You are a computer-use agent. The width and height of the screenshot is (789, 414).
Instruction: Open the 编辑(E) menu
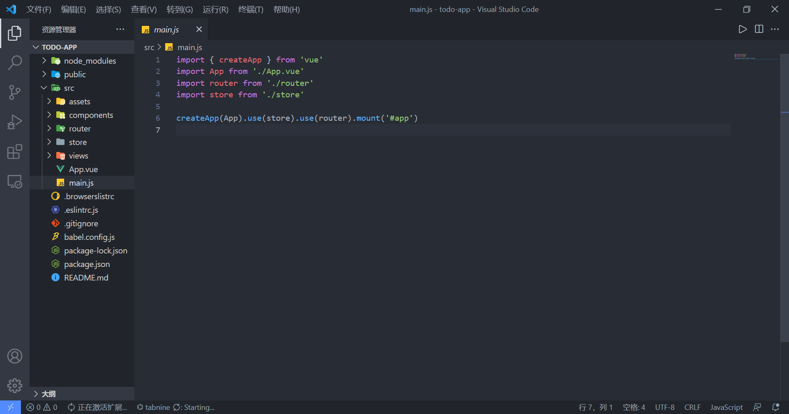(73, 9)
